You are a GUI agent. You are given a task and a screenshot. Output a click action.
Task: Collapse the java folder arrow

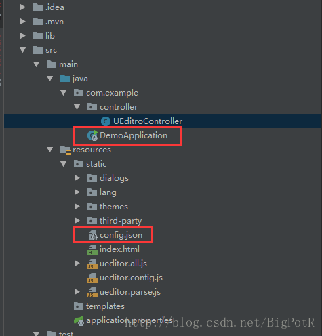(x=49, y=79)
